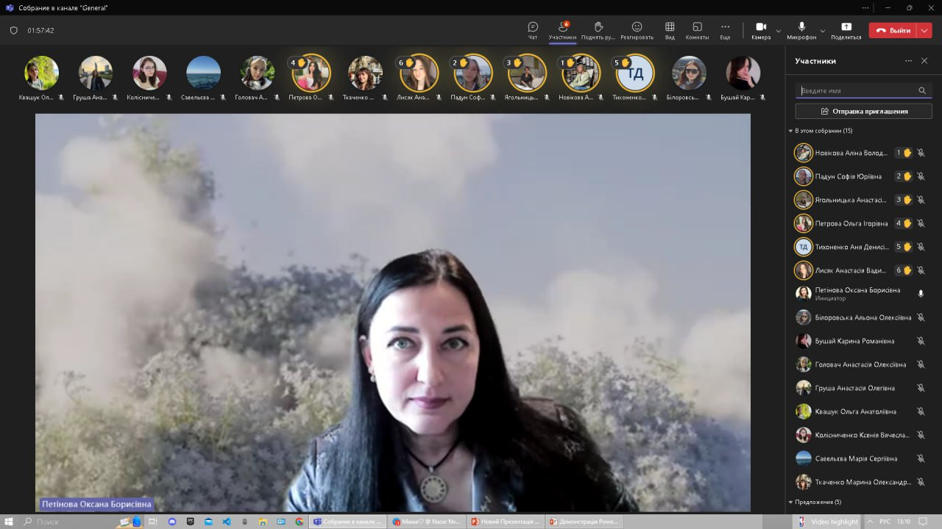Click Петінова Оксана Борисівна name label on video

96,504
